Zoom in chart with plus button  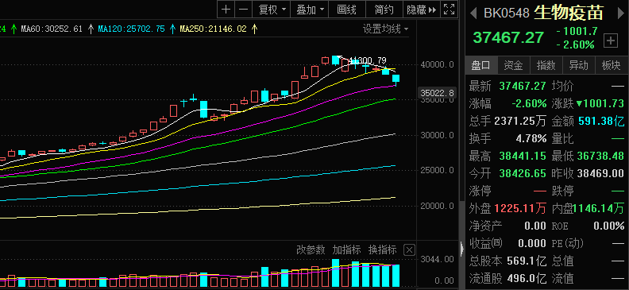tap(226, 10)
